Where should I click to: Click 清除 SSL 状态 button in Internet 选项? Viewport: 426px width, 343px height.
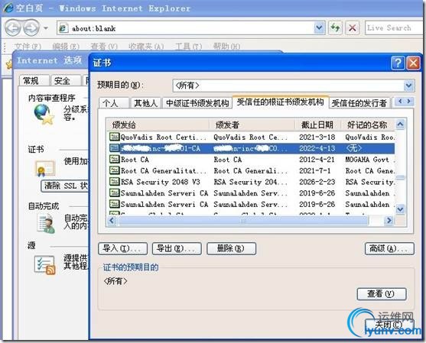65,186
